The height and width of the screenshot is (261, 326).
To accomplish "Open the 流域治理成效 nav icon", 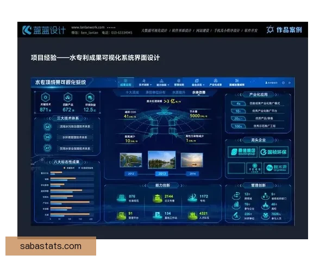I will (x=236, y=81).
